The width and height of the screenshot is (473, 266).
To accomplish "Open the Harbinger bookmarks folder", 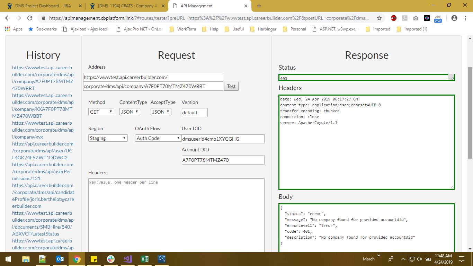I will tap(263, 29).
